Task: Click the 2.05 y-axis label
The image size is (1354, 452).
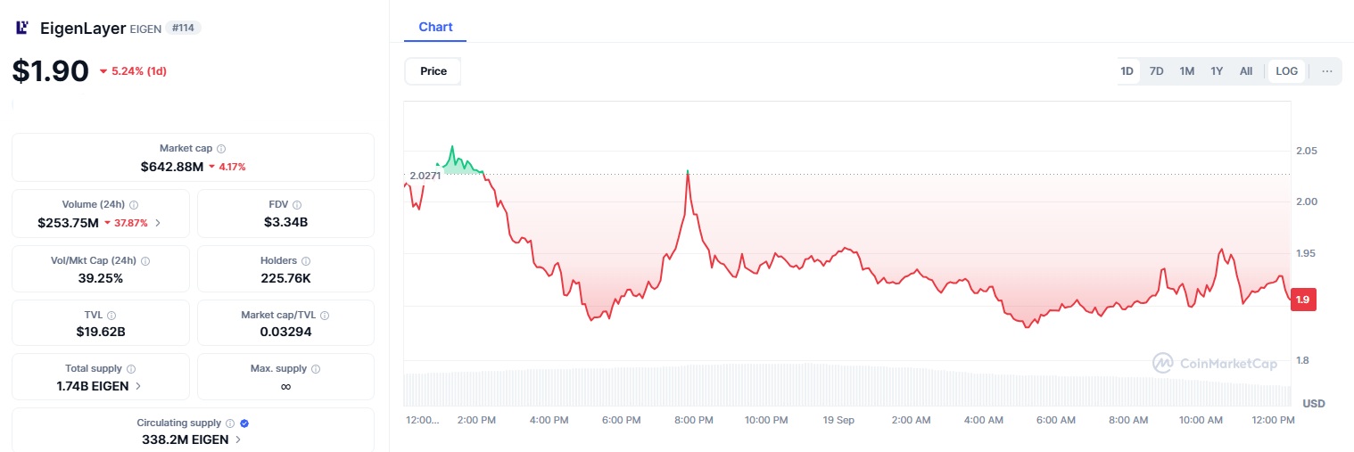Action: tap(1306, 151)
